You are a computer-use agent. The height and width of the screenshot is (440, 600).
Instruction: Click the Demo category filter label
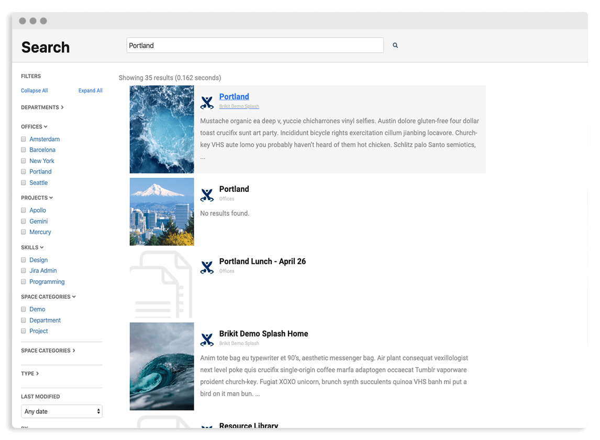point(37,309)
